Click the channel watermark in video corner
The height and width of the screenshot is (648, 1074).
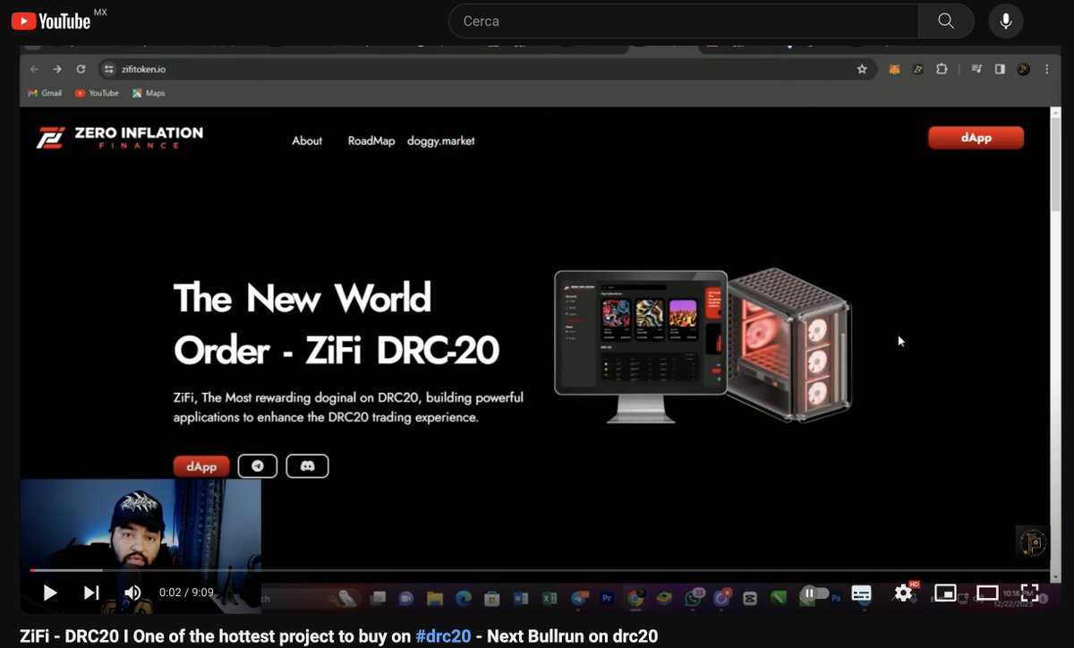click(x=1032, y=542)
